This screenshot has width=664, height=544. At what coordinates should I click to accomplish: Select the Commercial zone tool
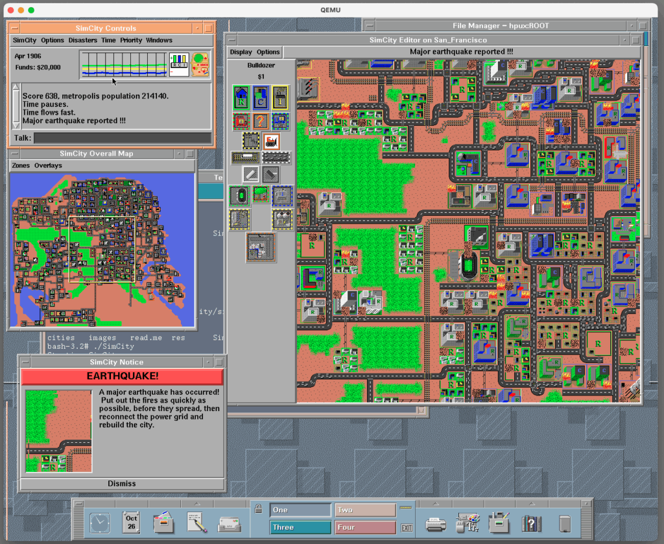pyautogui.click(x=261, y=97)
